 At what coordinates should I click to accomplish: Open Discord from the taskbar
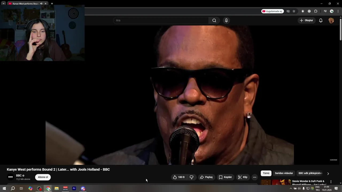(x=83, y=189)
